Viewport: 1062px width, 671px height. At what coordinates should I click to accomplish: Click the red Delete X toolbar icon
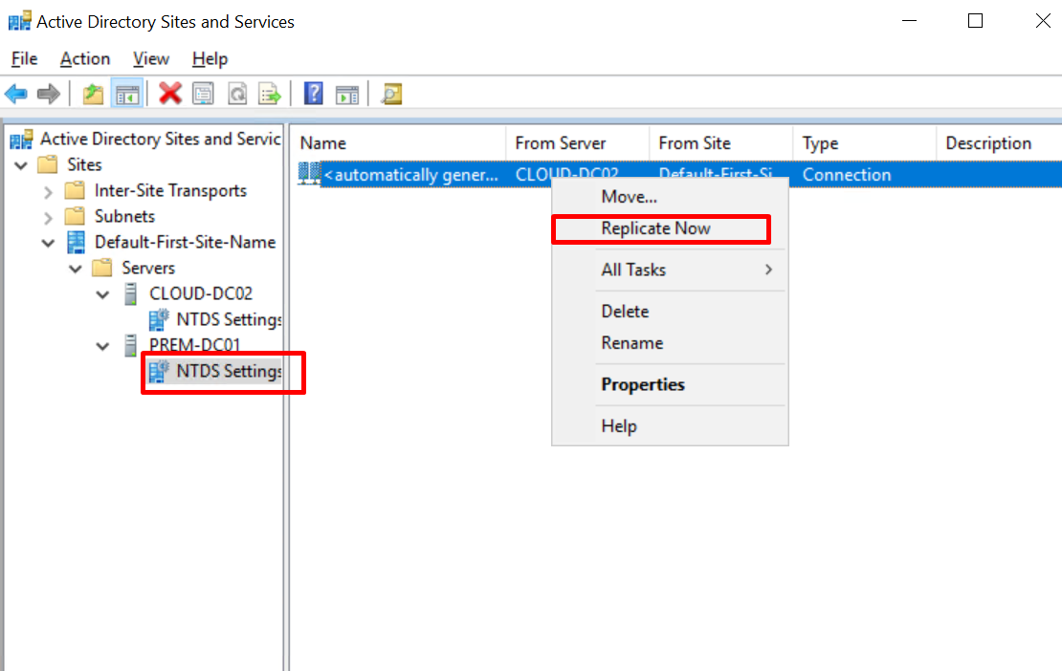click(170, 94)
